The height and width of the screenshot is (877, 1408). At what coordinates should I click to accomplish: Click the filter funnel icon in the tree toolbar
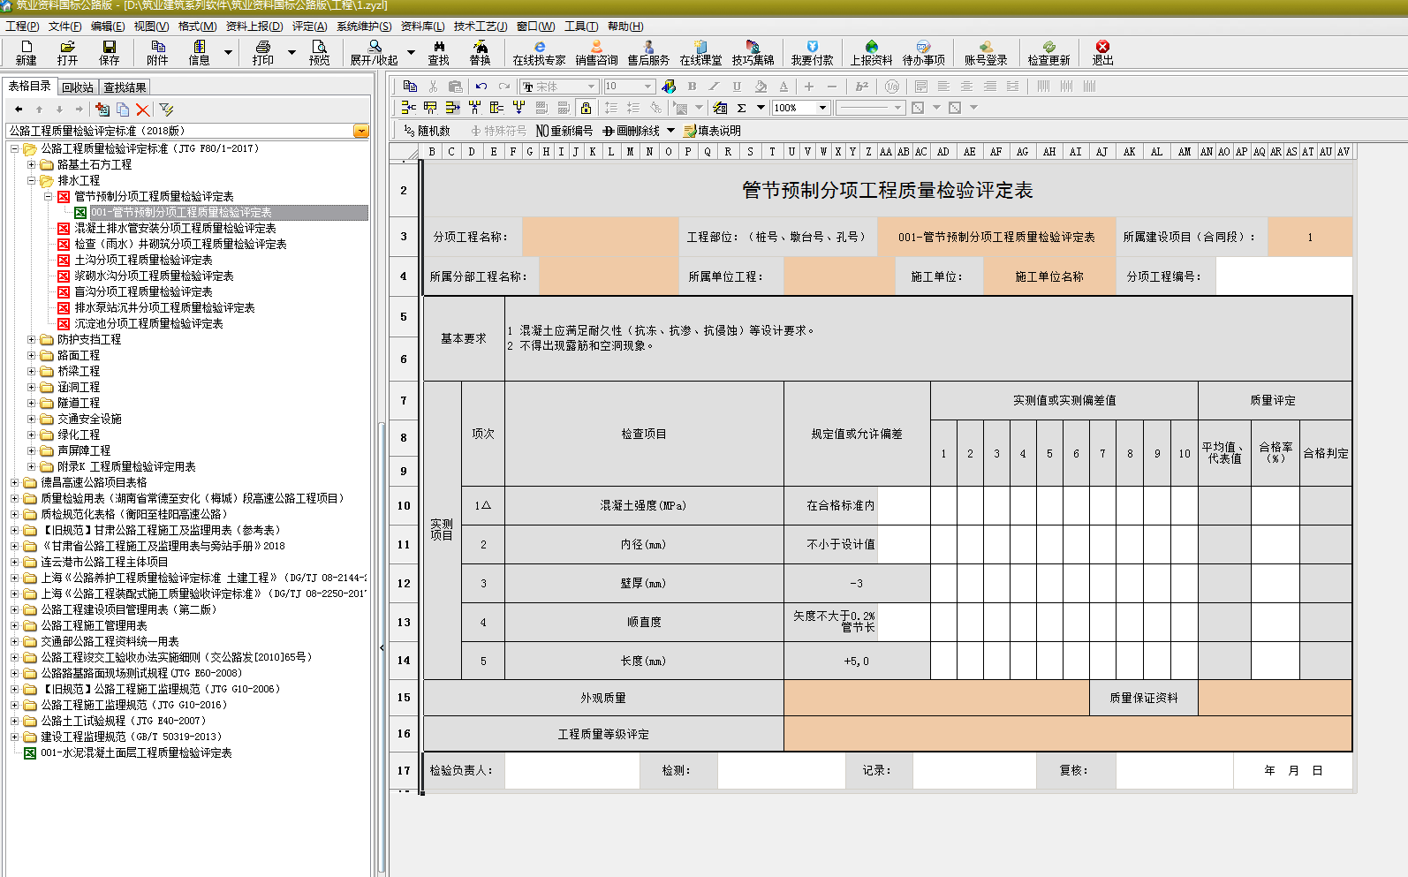coord(166,110)
